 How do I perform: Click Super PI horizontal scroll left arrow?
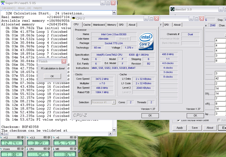2,134
